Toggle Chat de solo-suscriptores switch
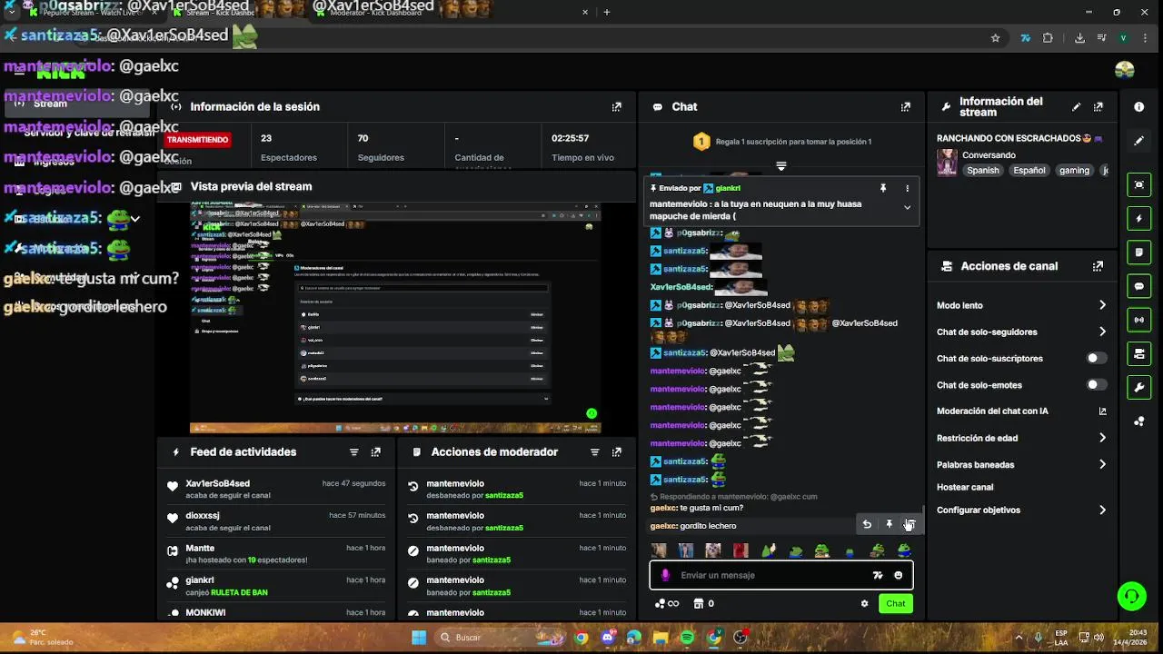 [1097, 358]
